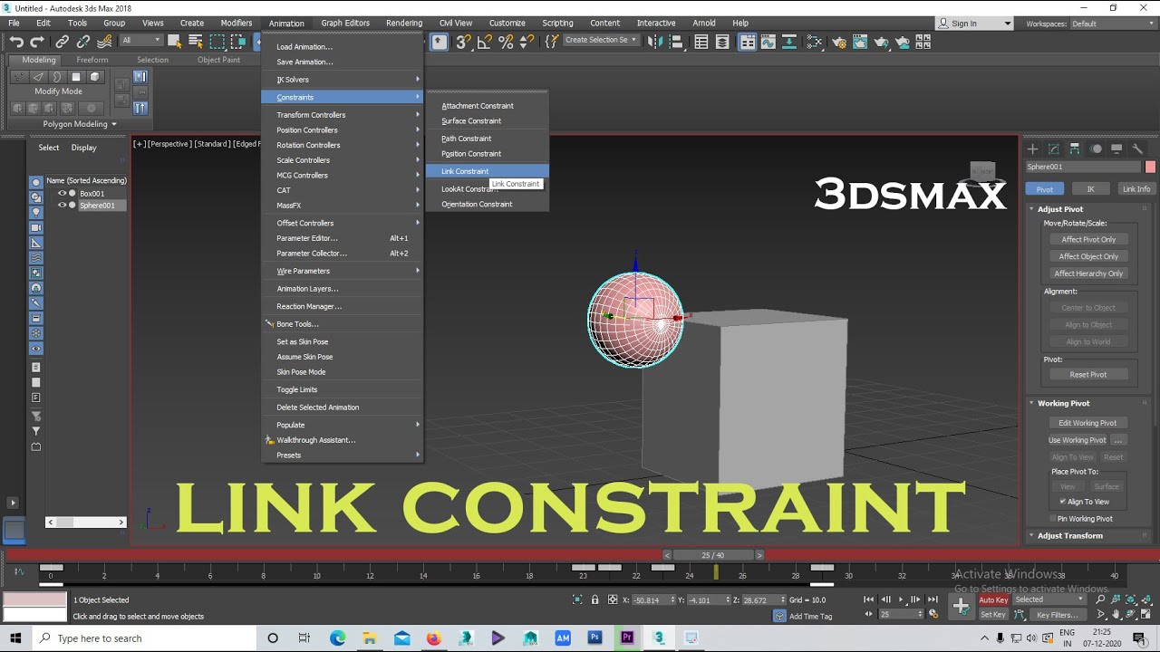Click the Play Animation button

pos(900,599)
